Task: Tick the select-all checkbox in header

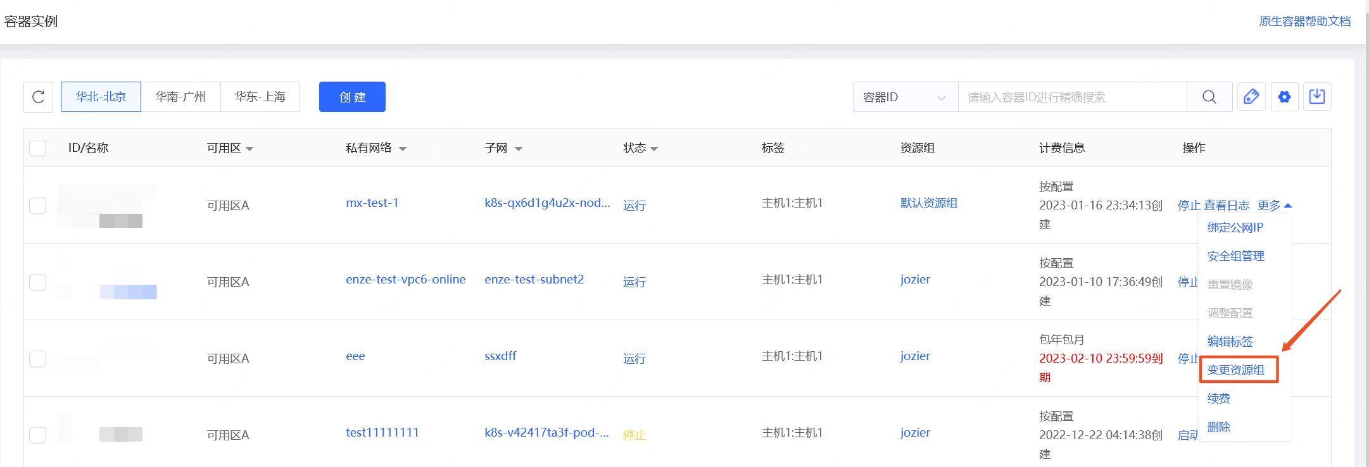Action: [38, 148]
